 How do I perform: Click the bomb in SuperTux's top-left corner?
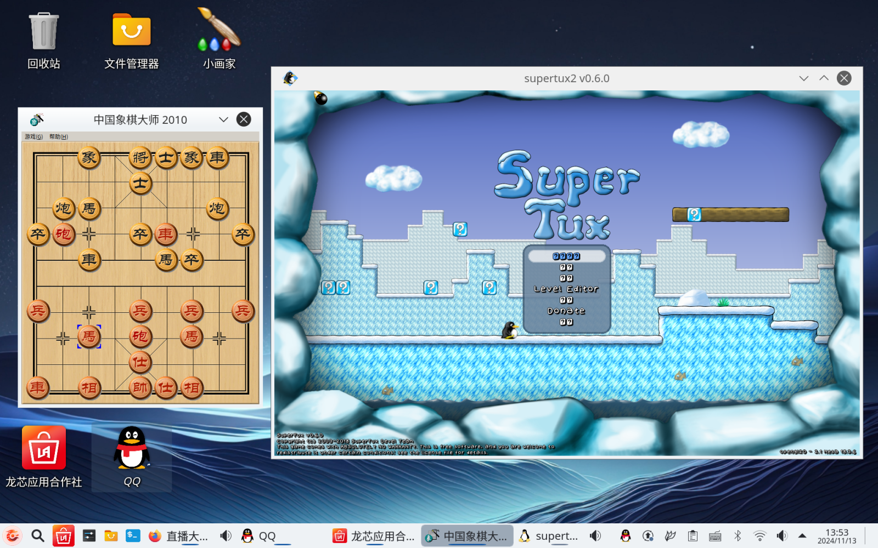[320, 98]
